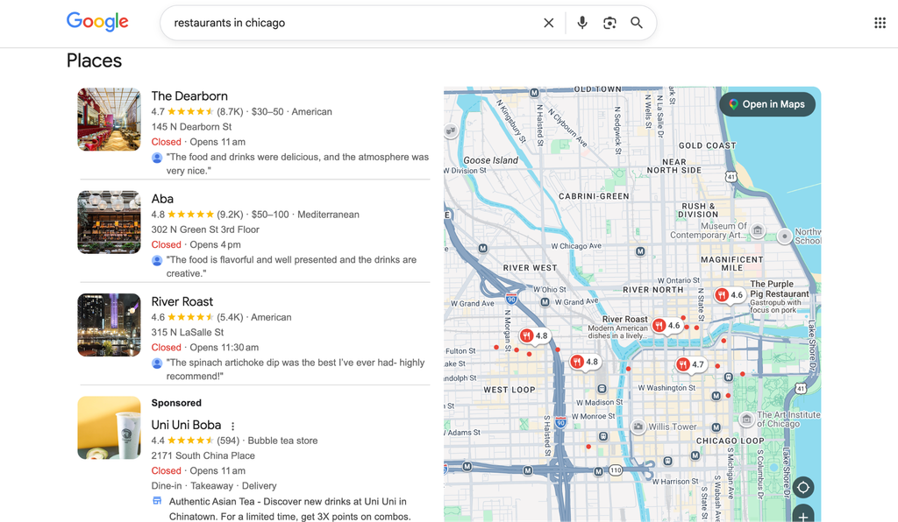Screen dimensions: 898x522
Task: Click the Dine-in · Takeaway · Delivery line
Action: tap(214, 486)
